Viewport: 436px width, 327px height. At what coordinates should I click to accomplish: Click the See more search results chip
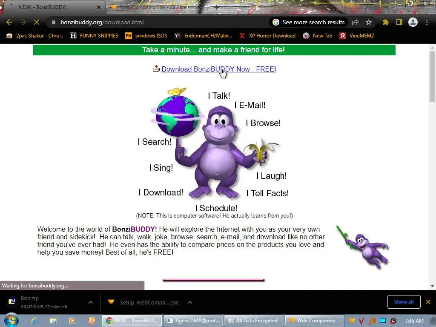click(309, 22)
